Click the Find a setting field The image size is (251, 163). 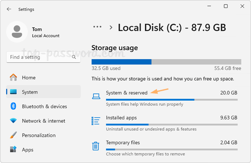click(x=44, y=57)
